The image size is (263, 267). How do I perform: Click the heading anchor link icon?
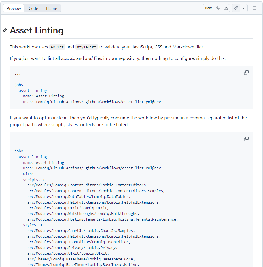pyautogui.click(x=5, y=30)
